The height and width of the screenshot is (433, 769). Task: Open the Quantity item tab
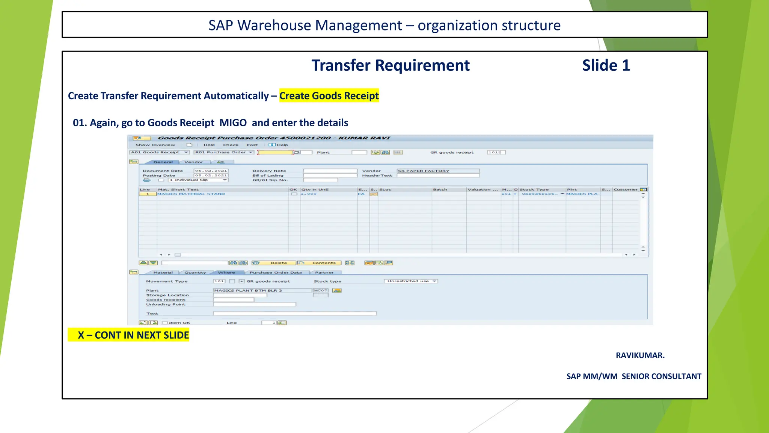[195, 273]
